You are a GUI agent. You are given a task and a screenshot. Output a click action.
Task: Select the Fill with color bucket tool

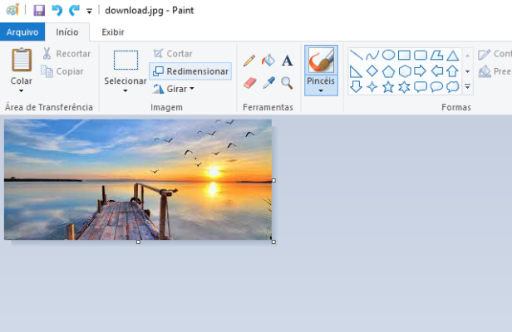point(268,61)
